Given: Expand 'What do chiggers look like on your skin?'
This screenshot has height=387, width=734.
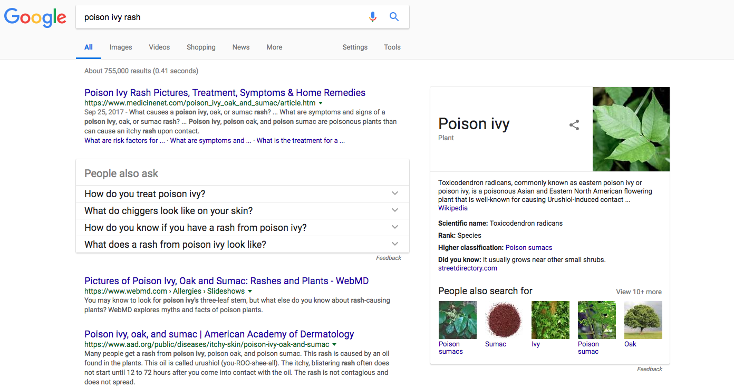Looking at the screenshot, I should 394,210.
